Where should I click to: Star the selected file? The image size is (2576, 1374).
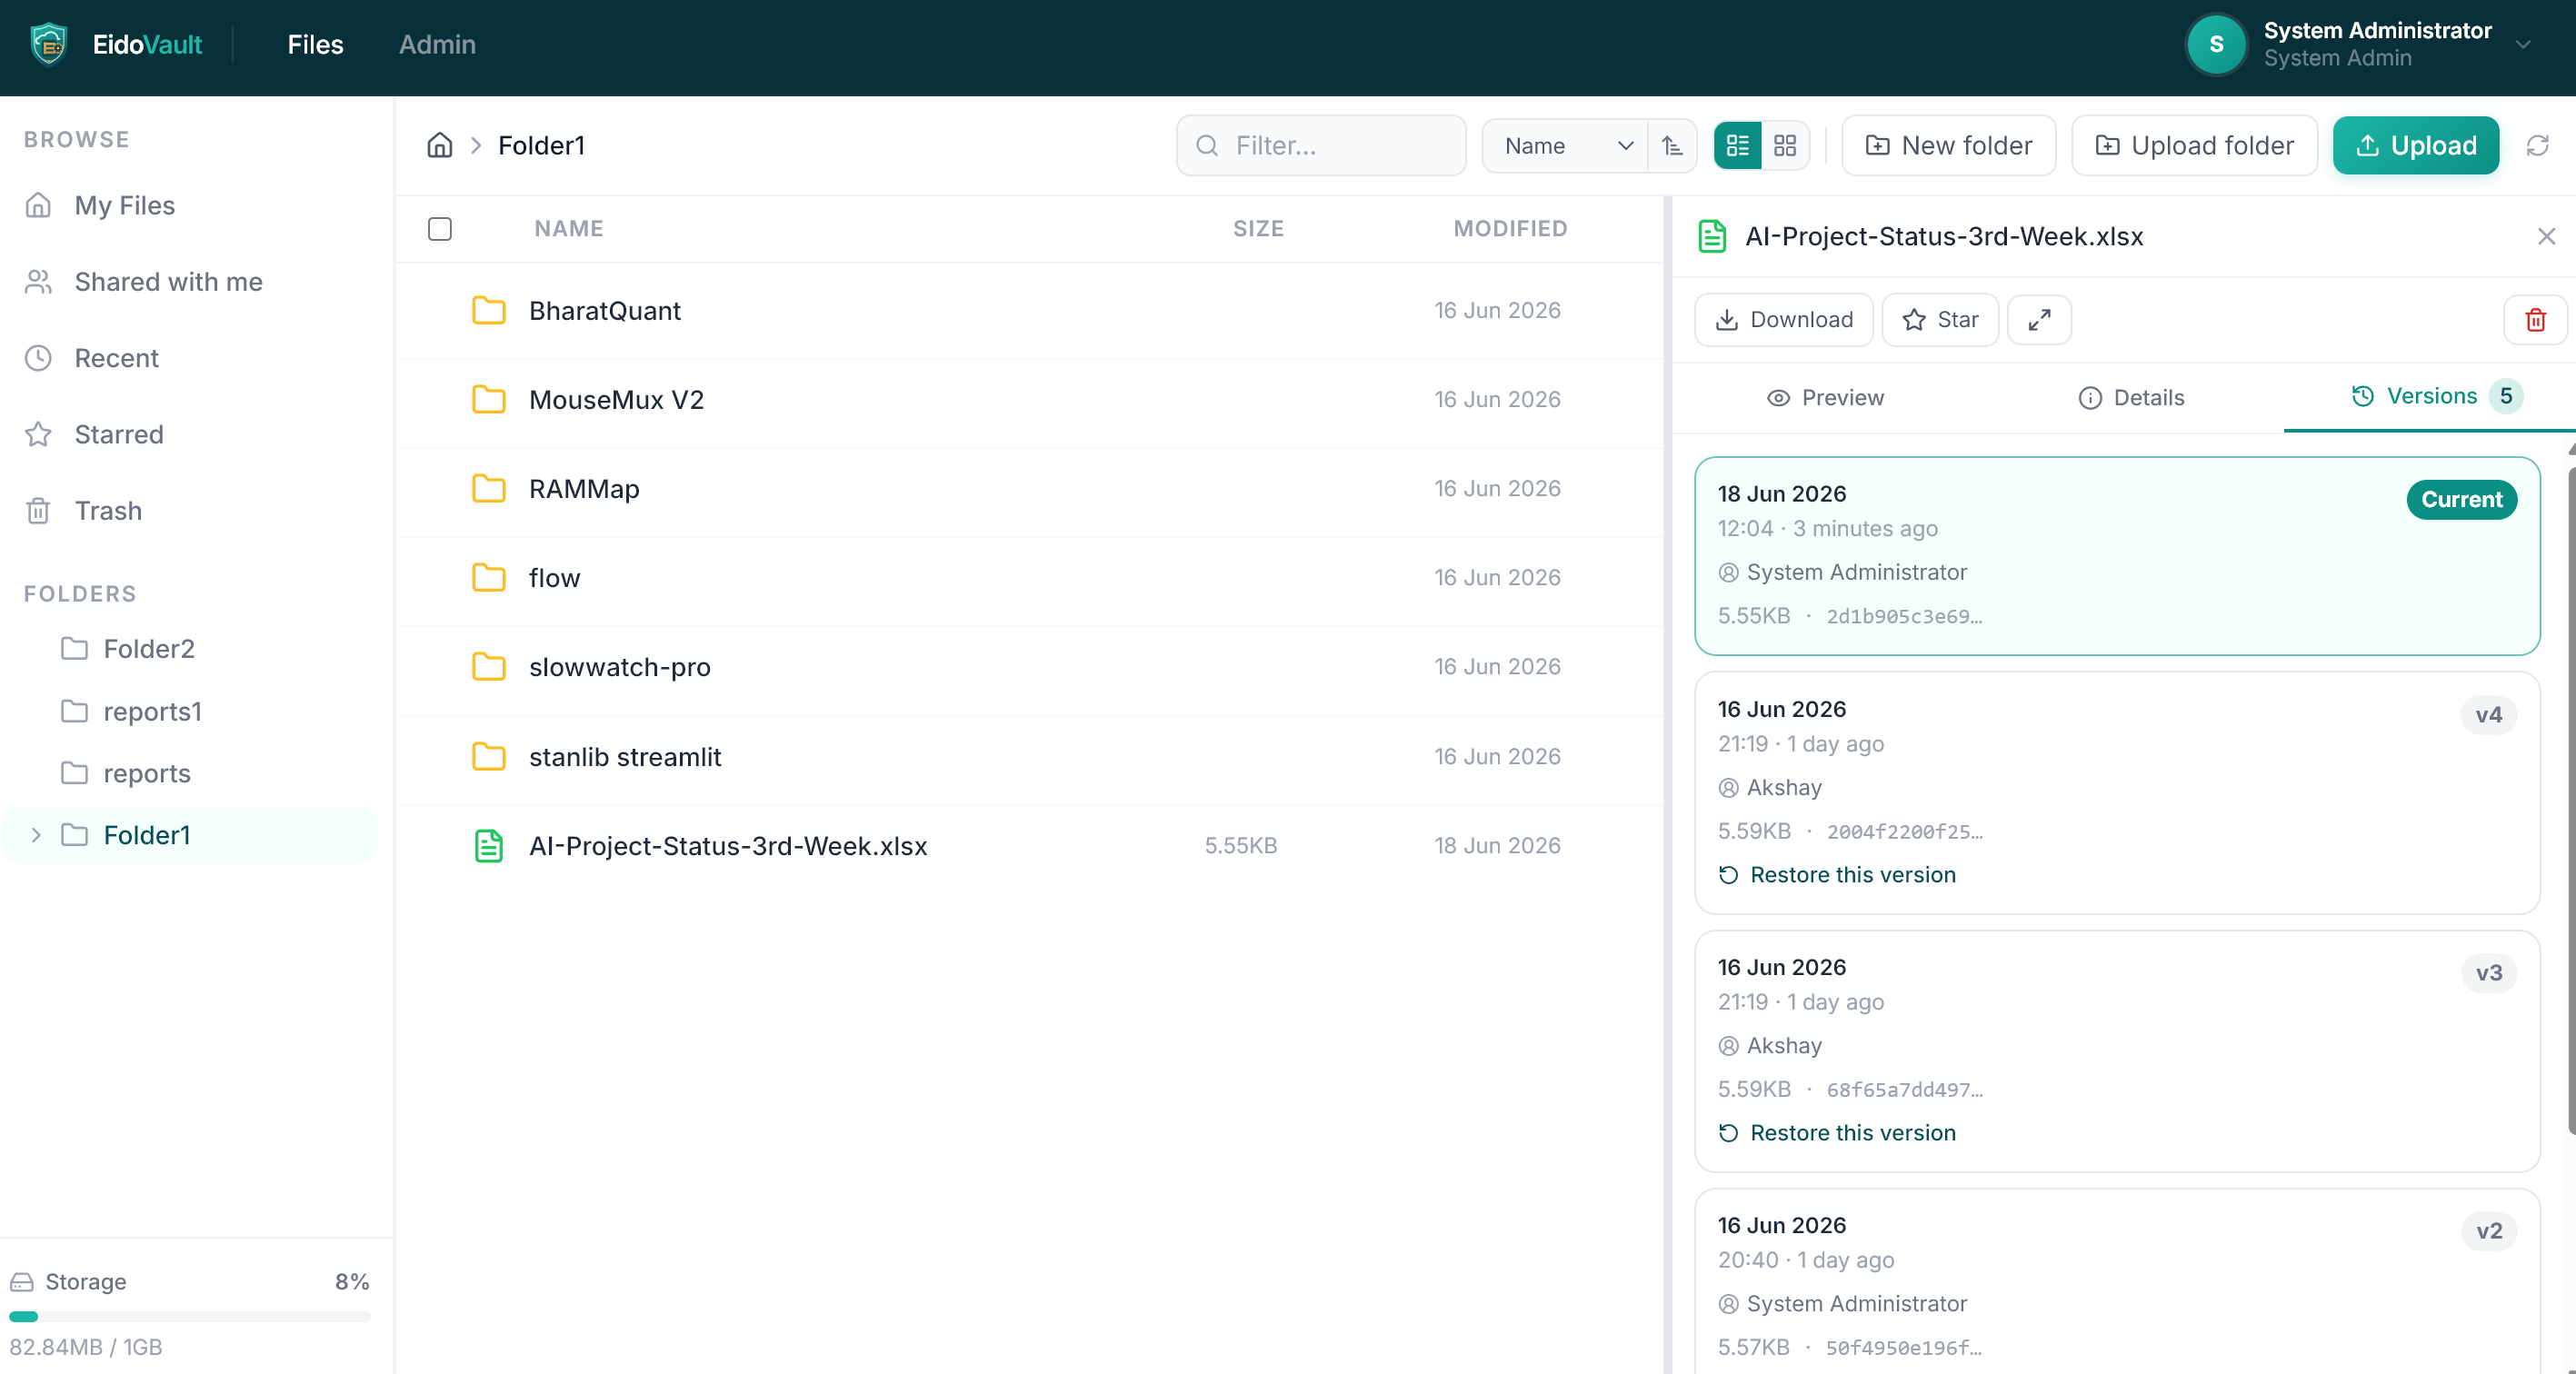[x=1940, y=320]
